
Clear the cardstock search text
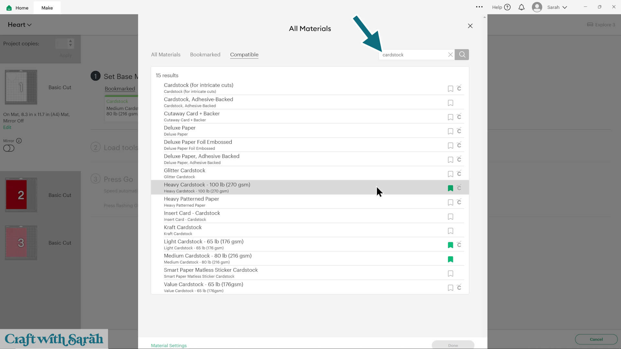(x=450, y=55)
